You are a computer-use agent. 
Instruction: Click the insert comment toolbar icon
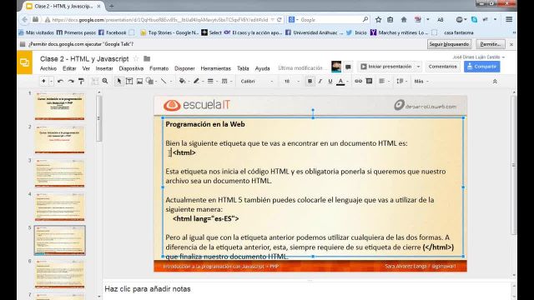click(369, 82)
